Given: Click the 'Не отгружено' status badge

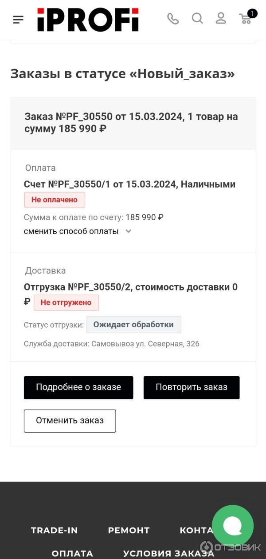Looking at the screenshot, I should 66,303.
